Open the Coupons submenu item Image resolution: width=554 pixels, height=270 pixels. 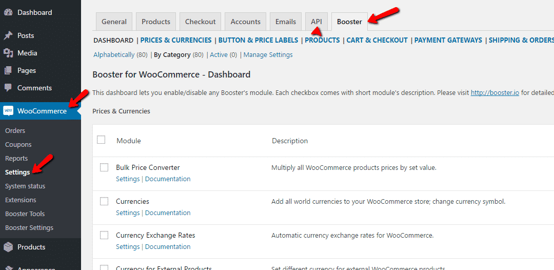[x=18, y=145]
